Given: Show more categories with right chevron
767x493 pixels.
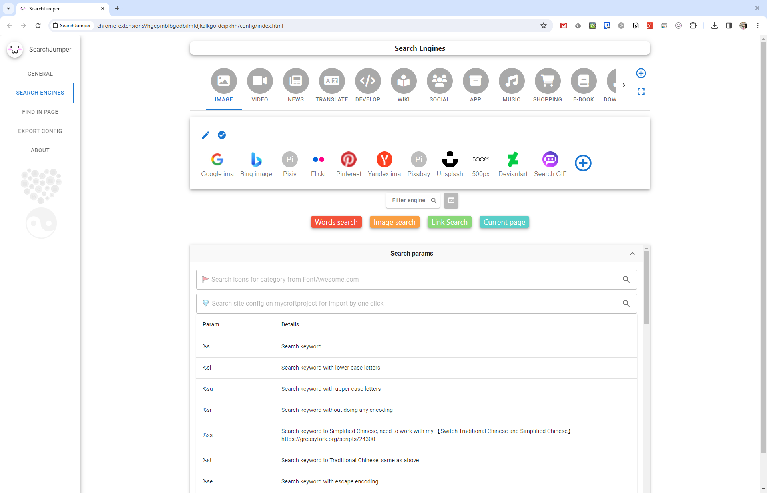Looking at the screenshot, I should [x=624, y=85].
